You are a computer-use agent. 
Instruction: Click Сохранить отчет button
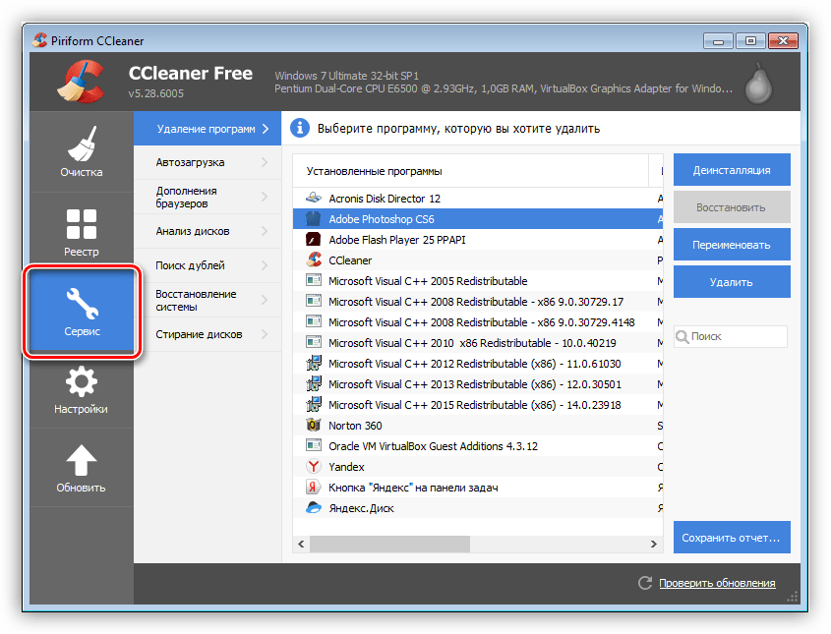click(x=732, y=538)
